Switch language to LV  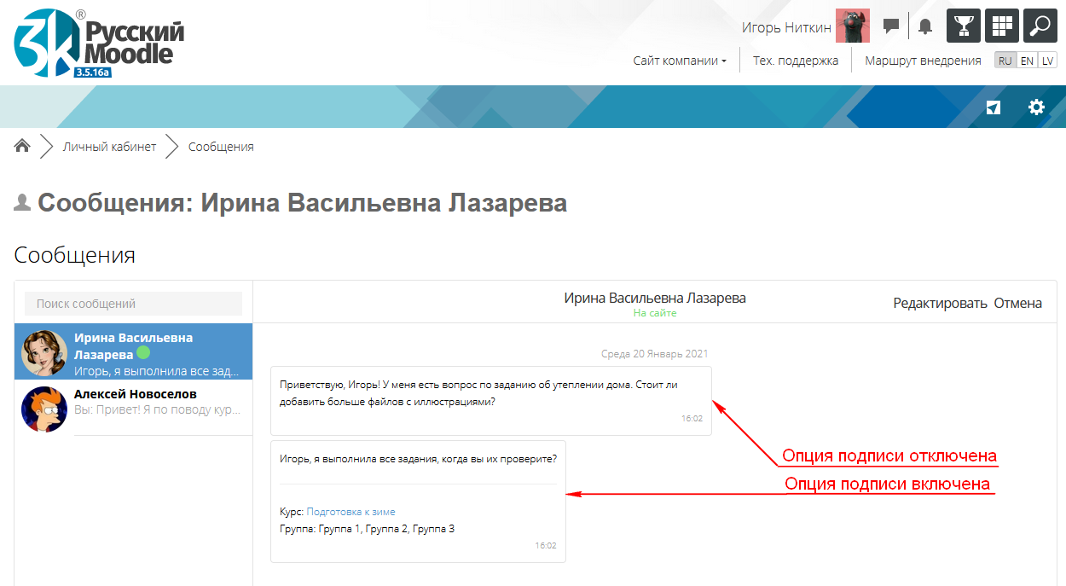[1047, 61]
